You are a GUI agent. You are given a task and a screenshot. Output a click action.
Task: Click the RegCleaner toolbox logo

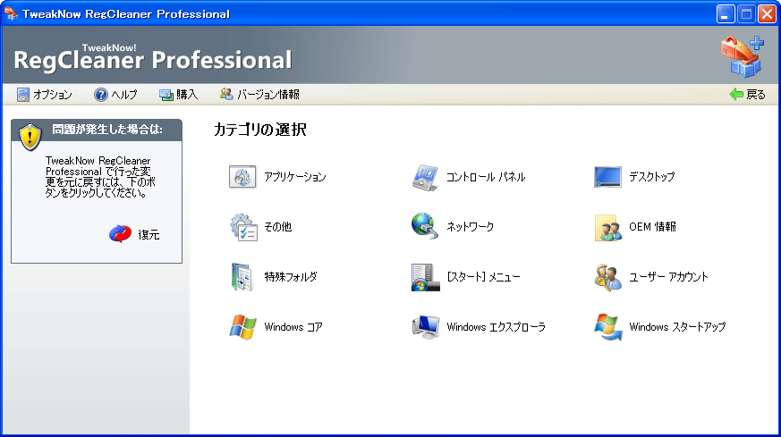[x=743, y=56]
